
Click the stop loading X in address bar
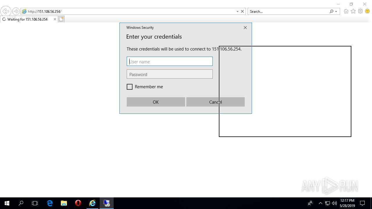click(x=242, y=11)
